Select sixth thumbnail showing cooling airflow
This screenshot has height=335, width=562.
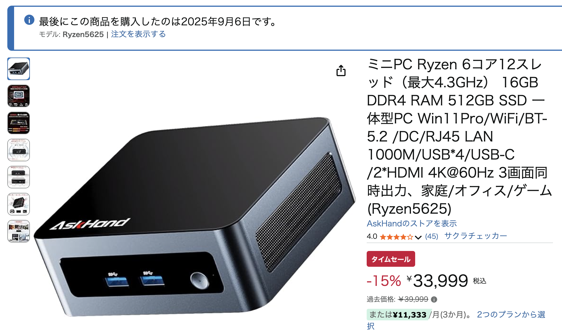tap(19, 204)
